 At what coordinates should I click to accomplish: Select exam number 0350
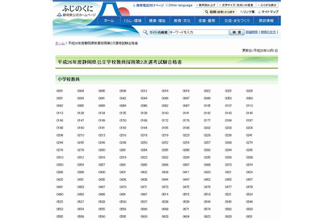[x=60, y=165]
